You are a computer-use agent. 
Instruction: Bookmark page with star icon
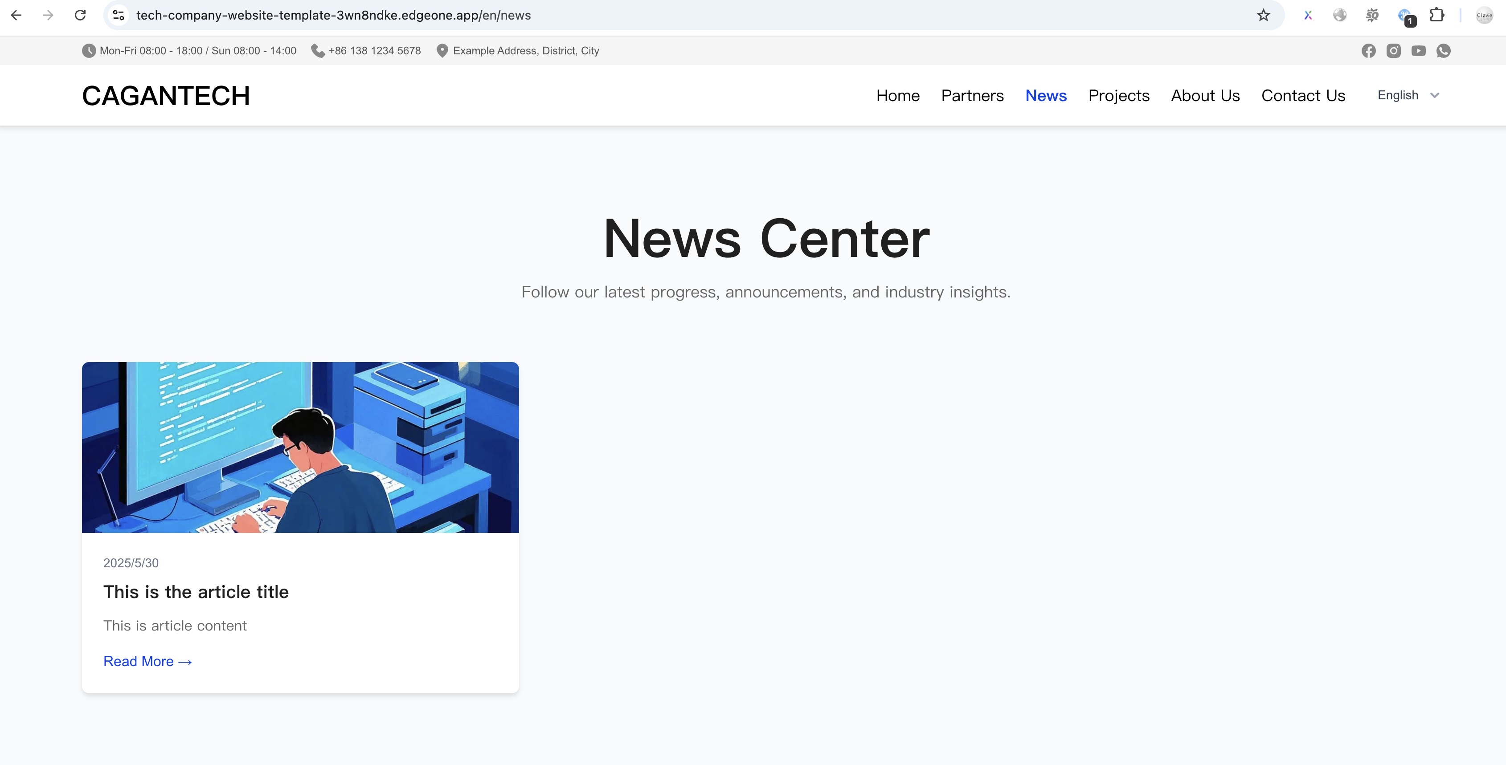click(1263, 15)
